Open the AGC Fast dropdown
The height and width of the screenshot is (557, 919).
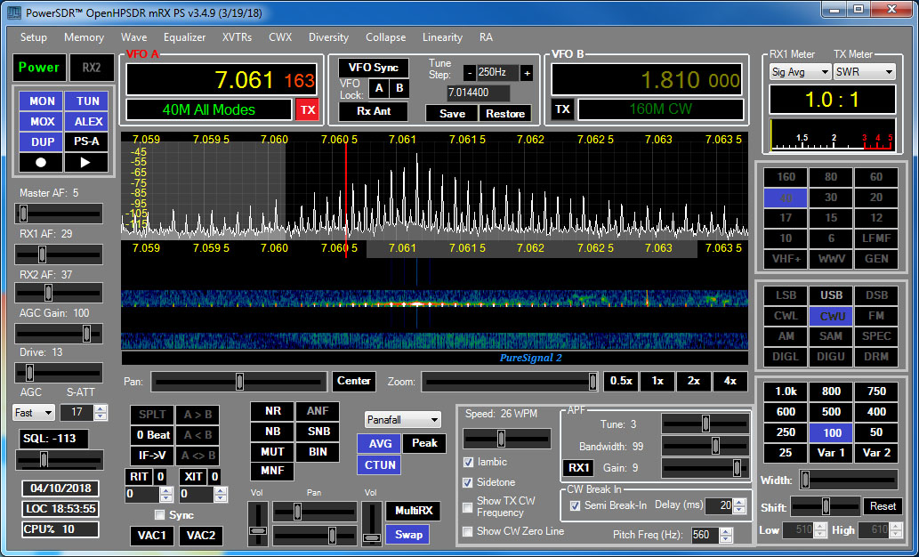point(34,413)
